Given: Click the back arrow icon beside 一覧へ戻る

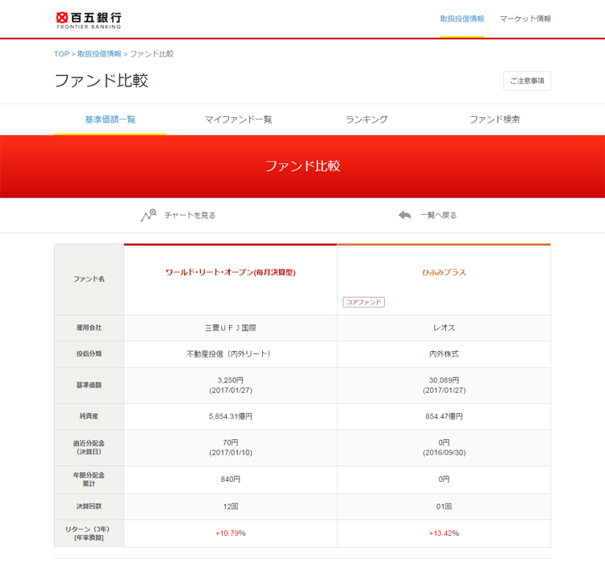Looking at the screenshot, I should (405, 216).
